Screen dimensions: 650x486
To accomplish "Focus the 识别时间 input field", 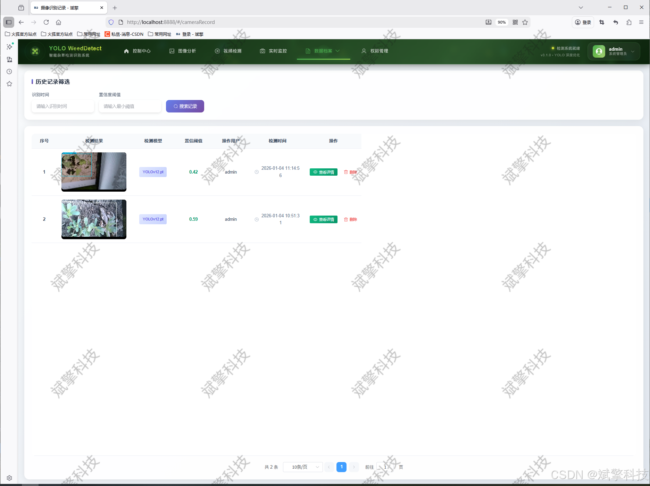I will [62, 106].
